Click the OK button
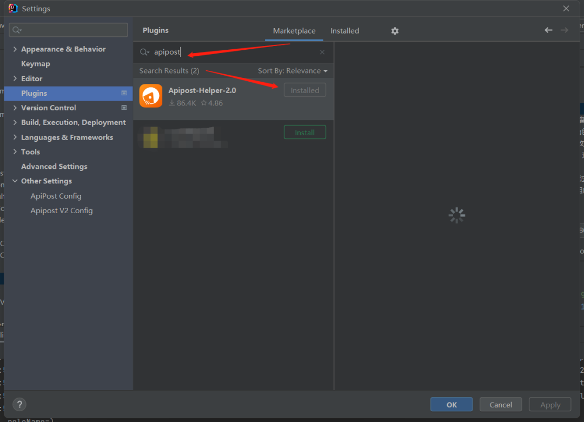The width and height of the screenshot is (584, 422). pyautogui.click(x=452, y=405)
